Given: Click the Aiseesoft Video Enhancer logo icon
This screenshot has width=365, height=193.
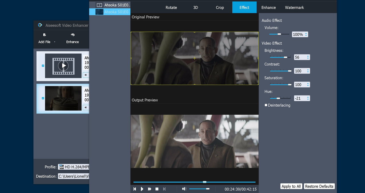Looking at the screenshot, I should click(40, 25).
